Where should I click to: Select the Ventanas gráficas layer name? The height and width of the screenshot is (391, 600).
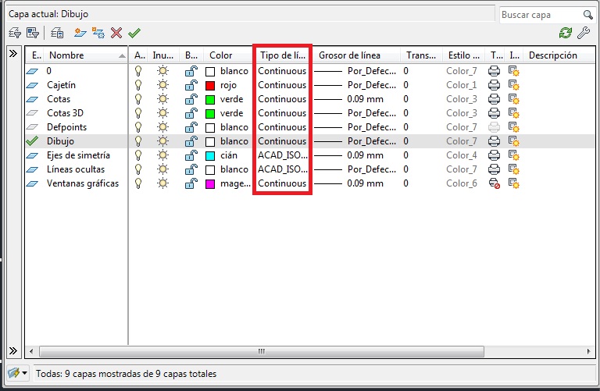[83, 184]
